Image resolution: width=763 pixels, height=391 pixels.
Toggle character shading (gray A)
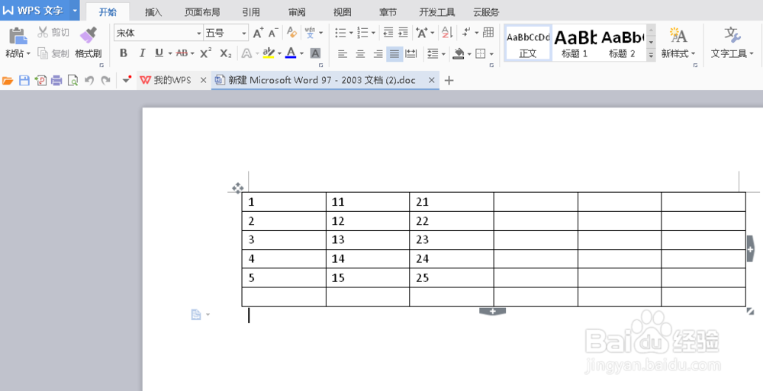(315, 53)
